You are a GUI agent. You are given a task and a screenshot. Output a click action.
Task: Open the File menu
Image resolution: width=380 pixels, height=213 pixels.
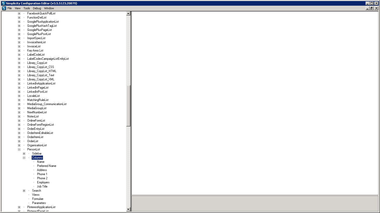(10, 8)
